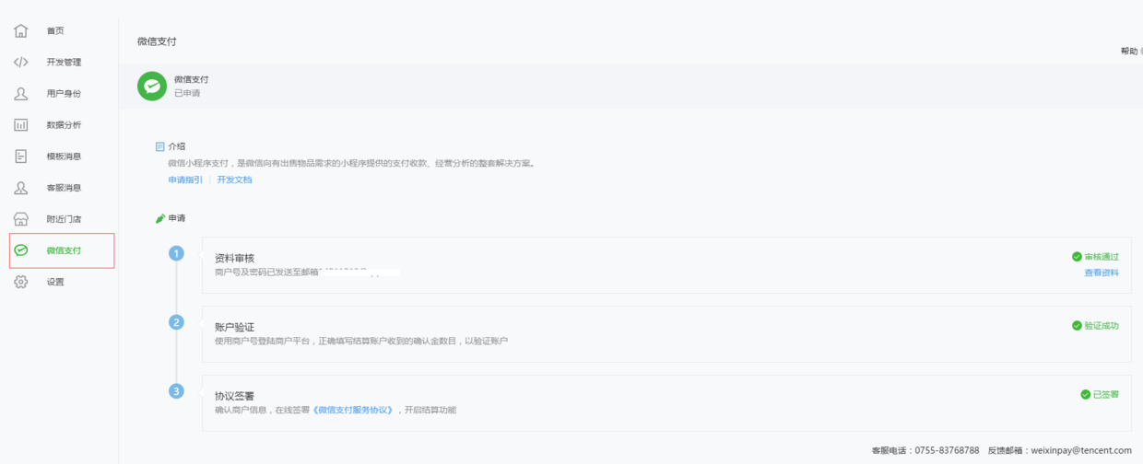Click the large green WeChat Pay logo
The height and width of the screenshot is (464, 1143).
[152, 86]
